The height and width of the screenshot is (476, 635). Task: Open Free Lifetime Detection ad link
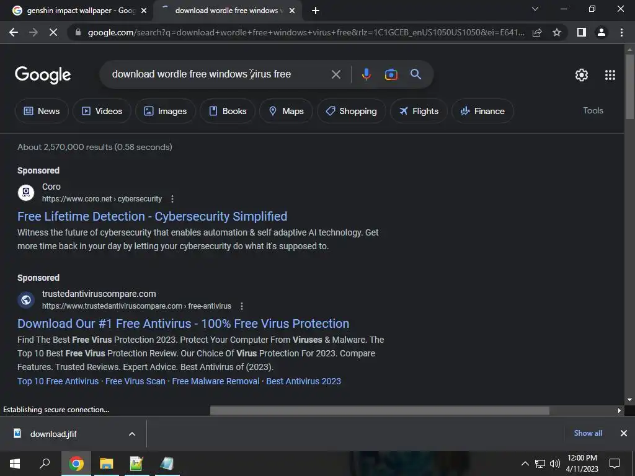click(x=153, y=216)
